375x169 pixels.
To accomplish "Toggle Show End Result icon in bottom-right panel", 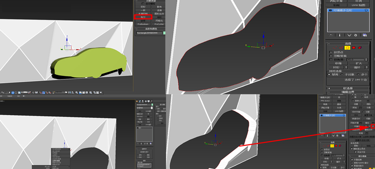I will [327, 135].
